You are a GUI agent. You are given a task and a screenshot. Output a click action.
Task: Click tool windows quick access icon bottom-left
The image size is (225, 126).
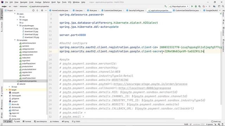point(2,124)
